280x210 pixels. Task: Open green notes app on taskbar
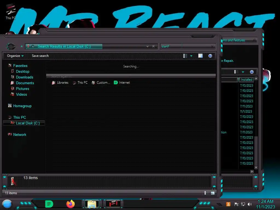click(49, 204)
